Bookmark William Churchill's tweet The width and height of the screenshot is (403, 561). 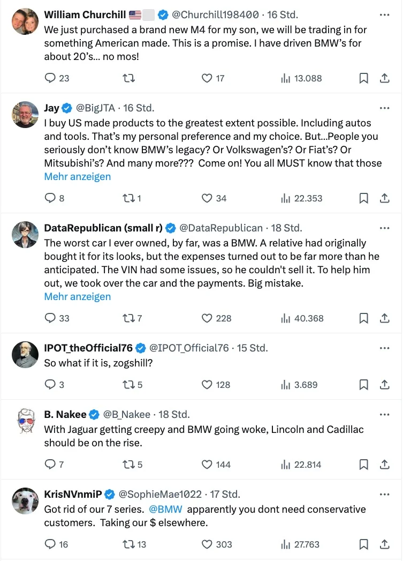(363, 78)
